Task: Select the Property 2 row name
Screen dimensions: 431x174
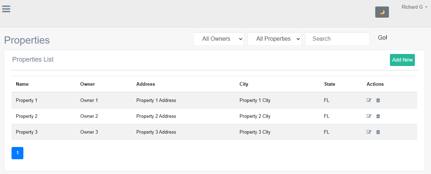Action: pyautogui.click(x=27, y=116)
